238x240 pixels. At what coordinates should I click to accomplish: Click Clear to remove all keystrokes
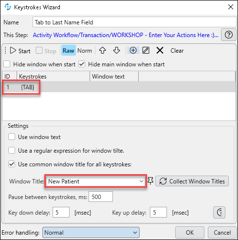177,51
